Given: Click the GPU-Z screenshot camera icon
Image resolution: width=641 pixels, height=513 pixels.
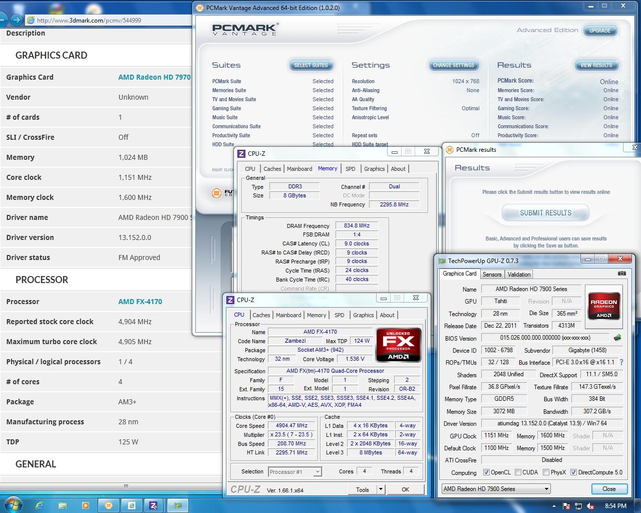Looking at the screenshot, I should [x=621, y=274].
